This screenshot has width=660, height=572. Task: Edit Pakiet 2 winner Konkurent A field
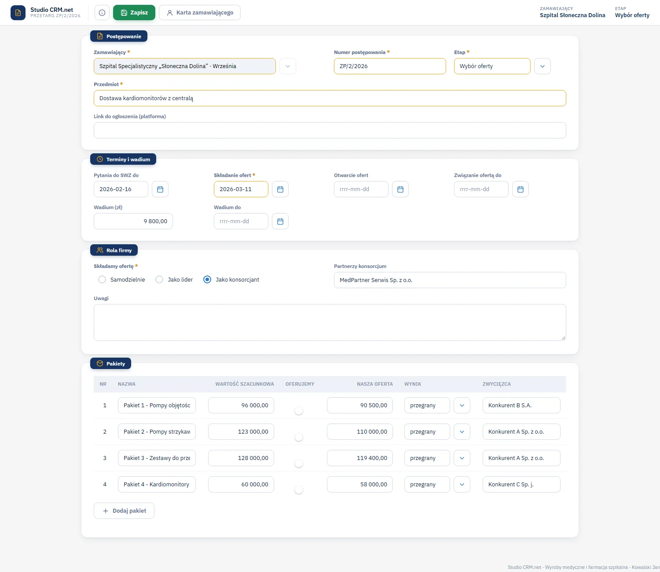(521, 432)
